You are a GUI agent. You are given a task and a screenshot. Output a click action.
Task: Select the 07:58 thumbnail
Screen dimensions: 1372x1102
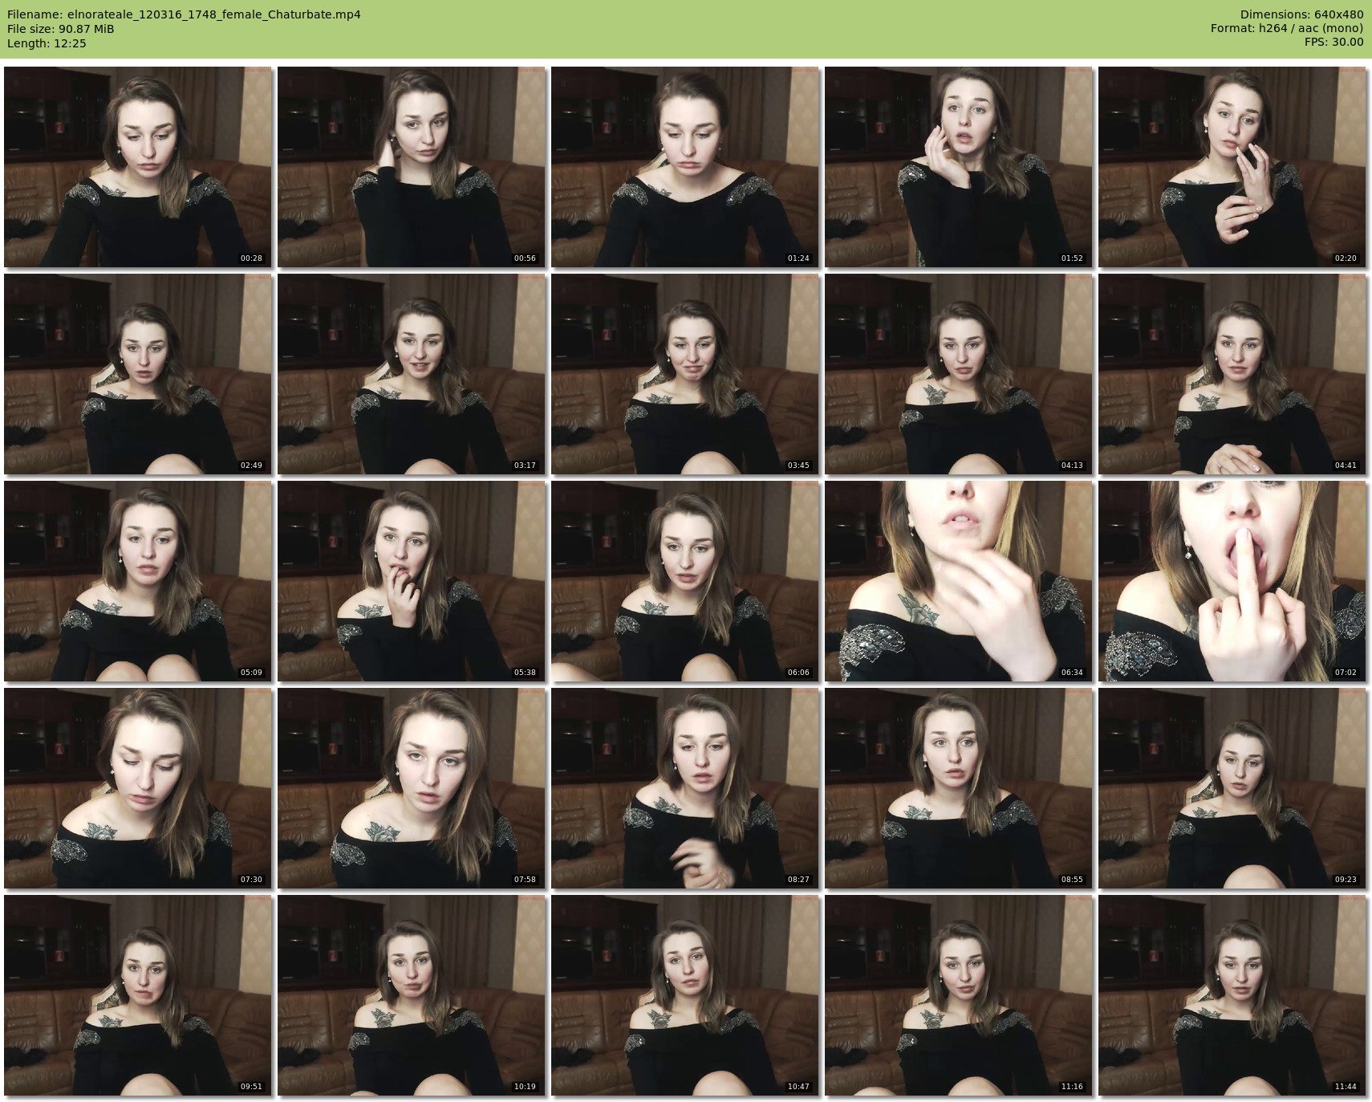412,788
